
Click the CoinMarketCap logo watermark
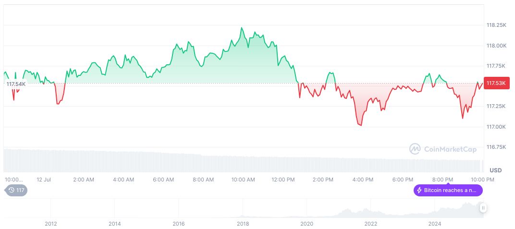(x=443, y=149)
